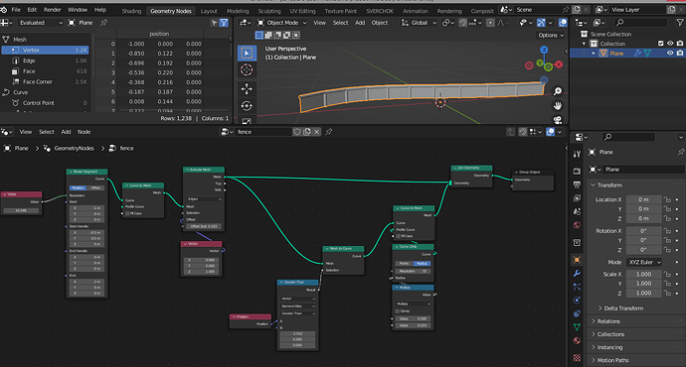
Task: Open the Object Data mesh tab
Action: 577,327
